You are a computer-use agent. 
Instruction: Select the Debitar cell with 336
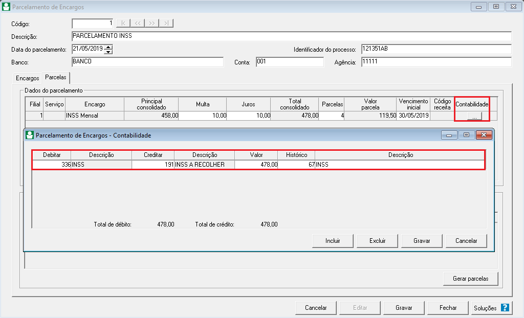[52, 165]
